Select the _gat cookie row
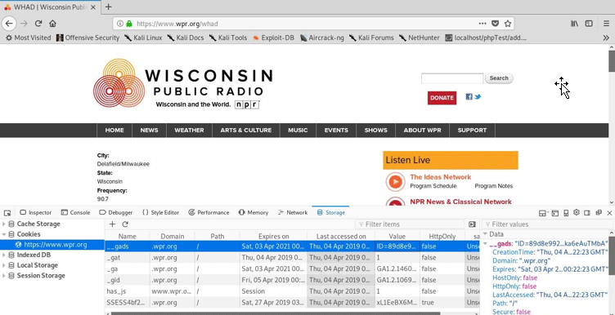 [292, 258]
